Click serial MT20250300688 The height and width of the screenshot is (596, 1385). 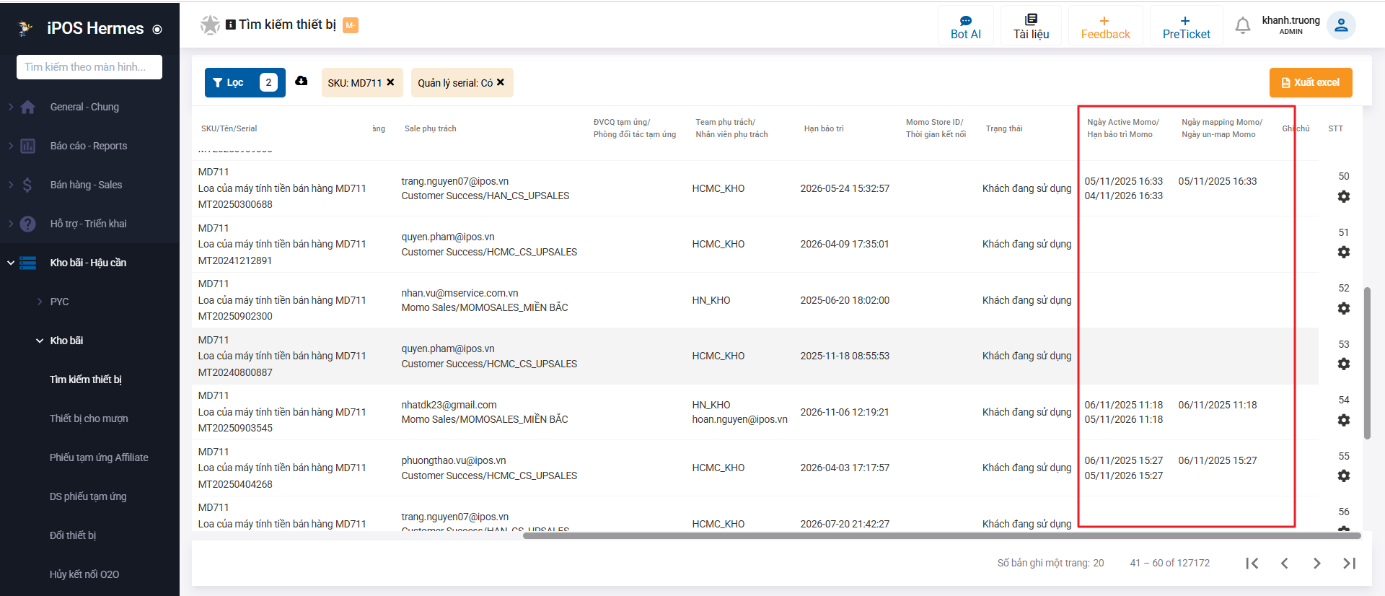tap(235, 204)
